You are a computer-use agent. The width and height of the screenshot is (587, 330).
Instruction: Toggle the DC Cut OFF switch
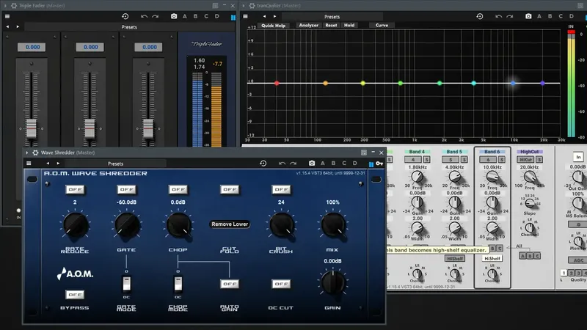(x=281, y=284)
